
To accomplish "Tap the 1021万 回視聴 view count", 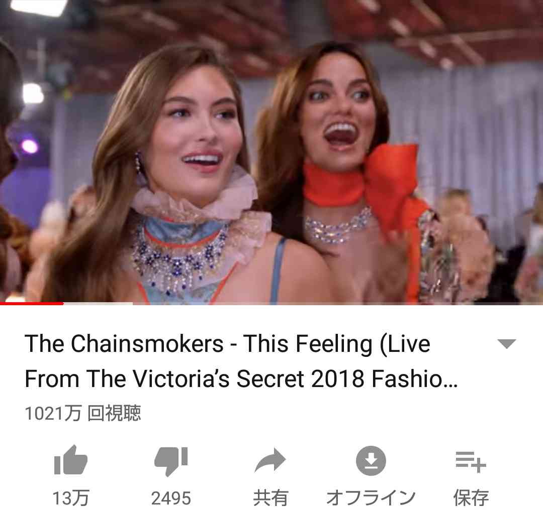I will (x=83, y=413).
